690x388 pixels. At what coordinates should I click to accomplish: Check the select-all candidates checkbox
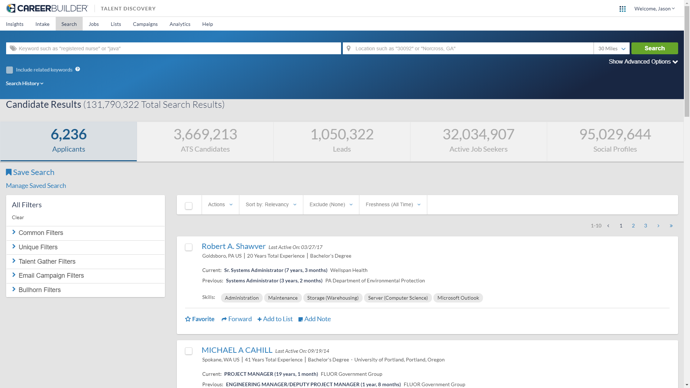click(189, 206)
